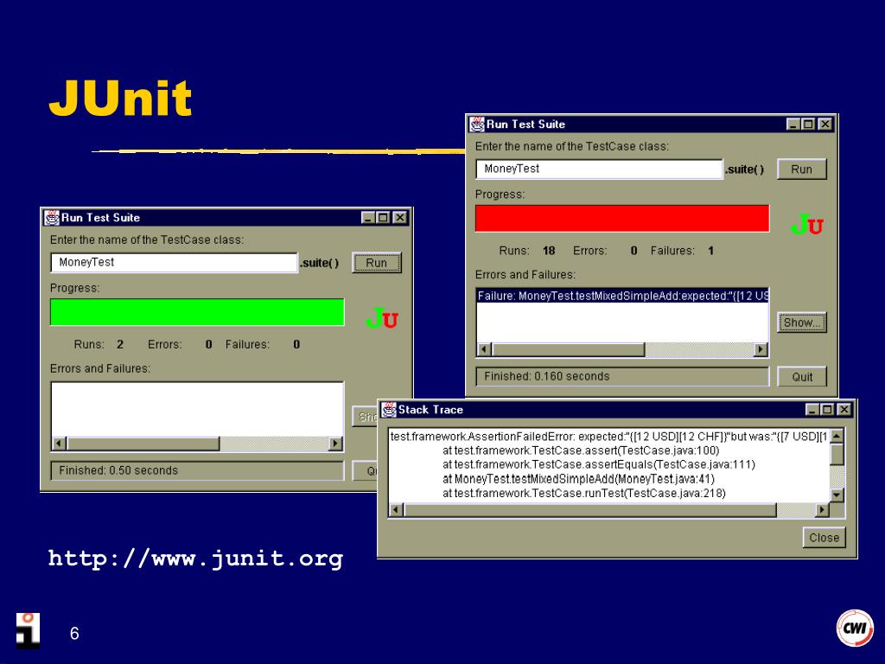Maximize the Stack Trace window
The image size is (885, 664).
(827, 409)
